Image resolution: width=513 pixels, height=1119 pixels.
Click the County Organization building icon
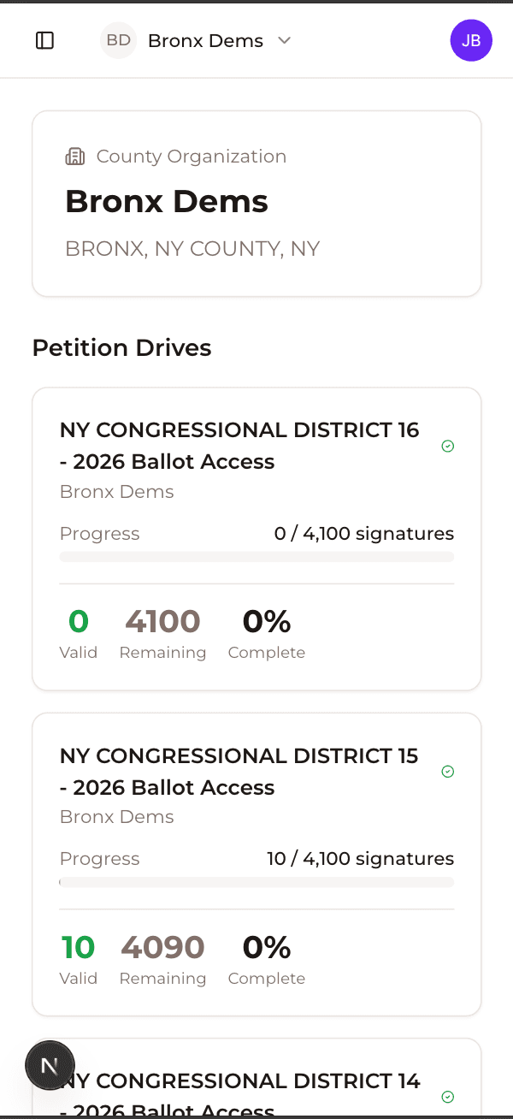click(x=75, y=157)
